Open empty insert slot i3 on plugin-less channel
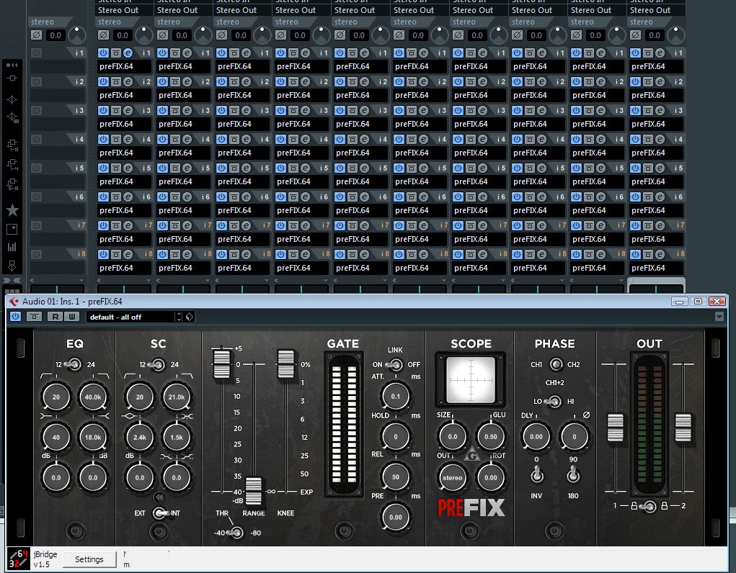Image resolution: width=736 pixels, height=573 pixels. (x=57, y=125)
